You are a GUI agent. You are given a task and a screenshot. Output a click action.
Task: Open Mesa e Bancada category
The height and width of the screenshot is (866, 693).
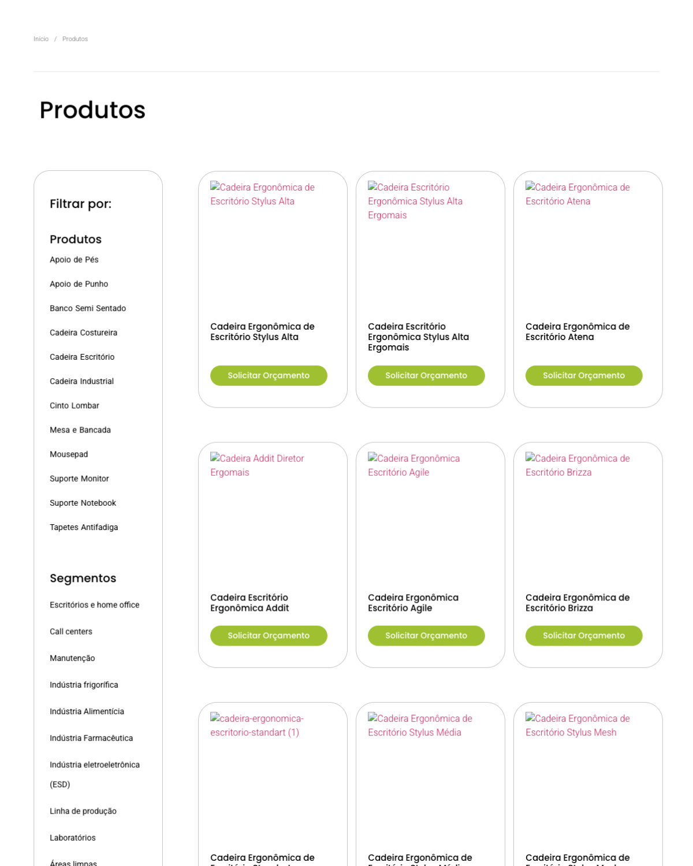pos(80,430)
